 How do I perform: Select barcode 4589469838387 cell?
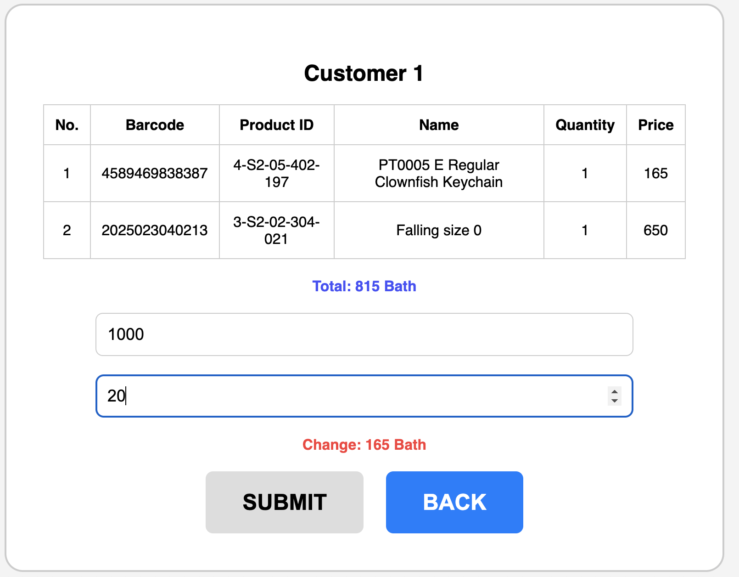[x=155, y=173]
